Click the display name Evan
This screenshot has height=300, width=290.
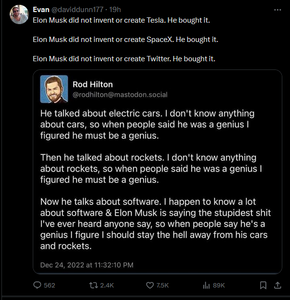(41, 10)
